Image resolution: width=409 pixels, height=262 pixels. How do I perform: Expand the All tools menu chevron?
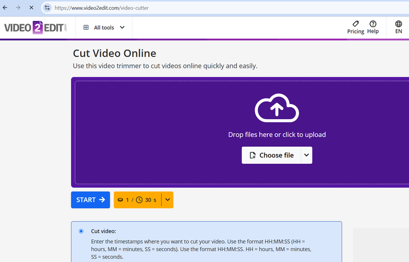point(122,28)
